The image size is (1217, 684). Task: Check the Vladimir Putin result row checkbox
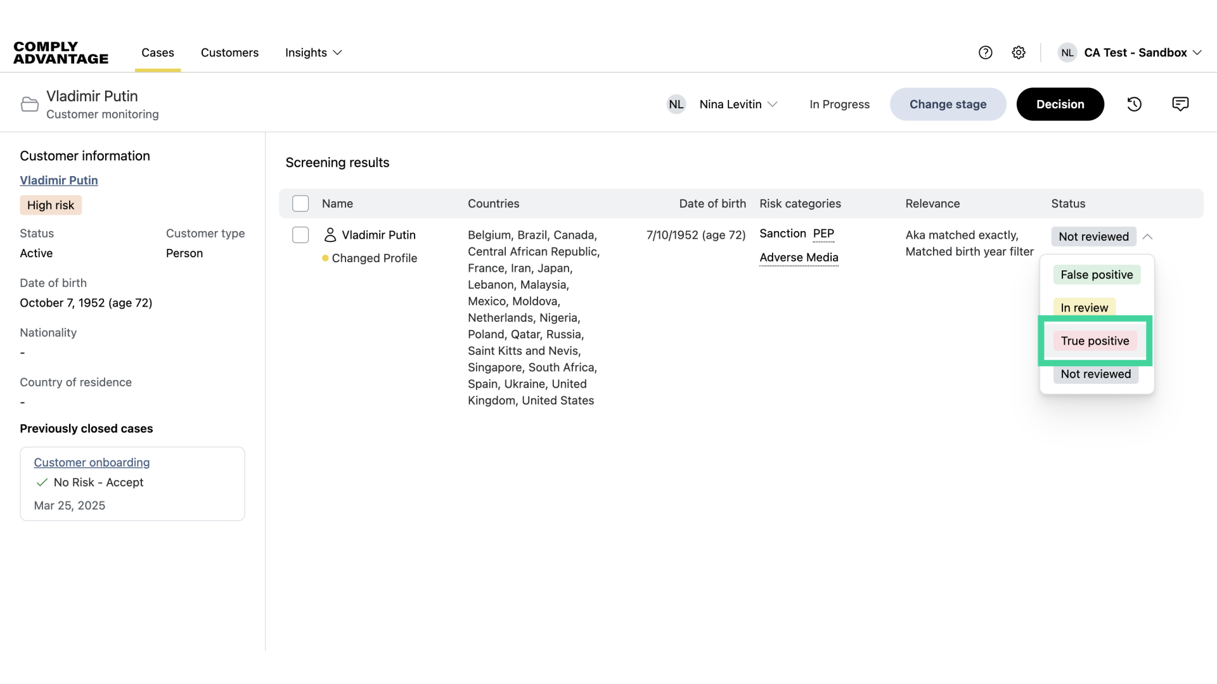coord(300,235)
